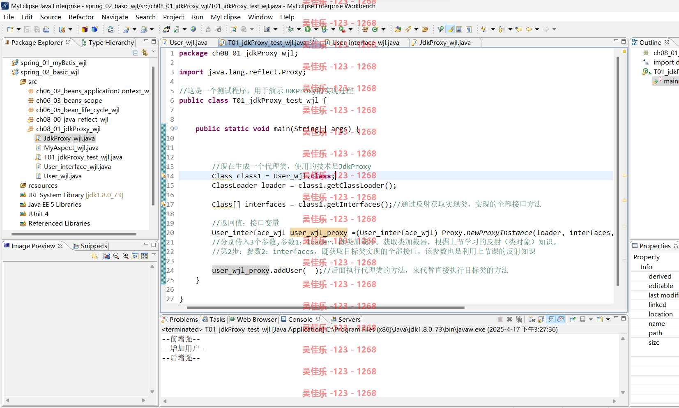The image size is (679, 408).
Task: Open the web browser globe icon
Action: point(193,29)
